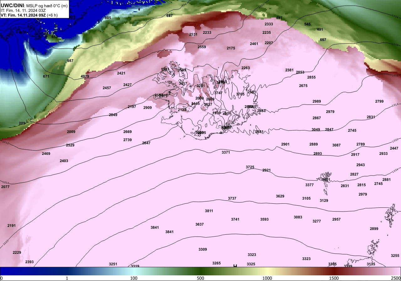The width and height of the screenshot is (401, 281).
Task: Click the 671 height value
Action: [x=46, y=76]
